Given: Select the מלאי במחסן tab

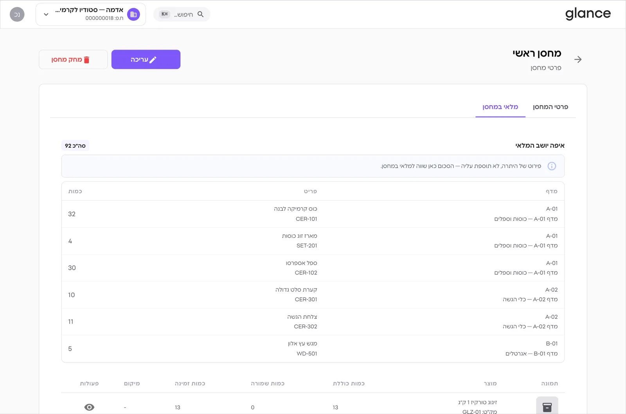Looking at the screenshot, I should [500, 107].
